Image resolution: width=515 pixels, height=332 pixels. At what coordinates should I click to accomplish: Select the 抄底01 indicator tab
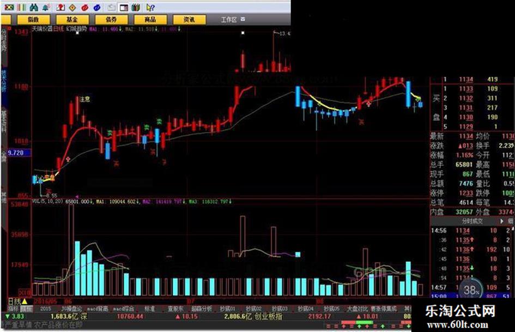point(228,309)
